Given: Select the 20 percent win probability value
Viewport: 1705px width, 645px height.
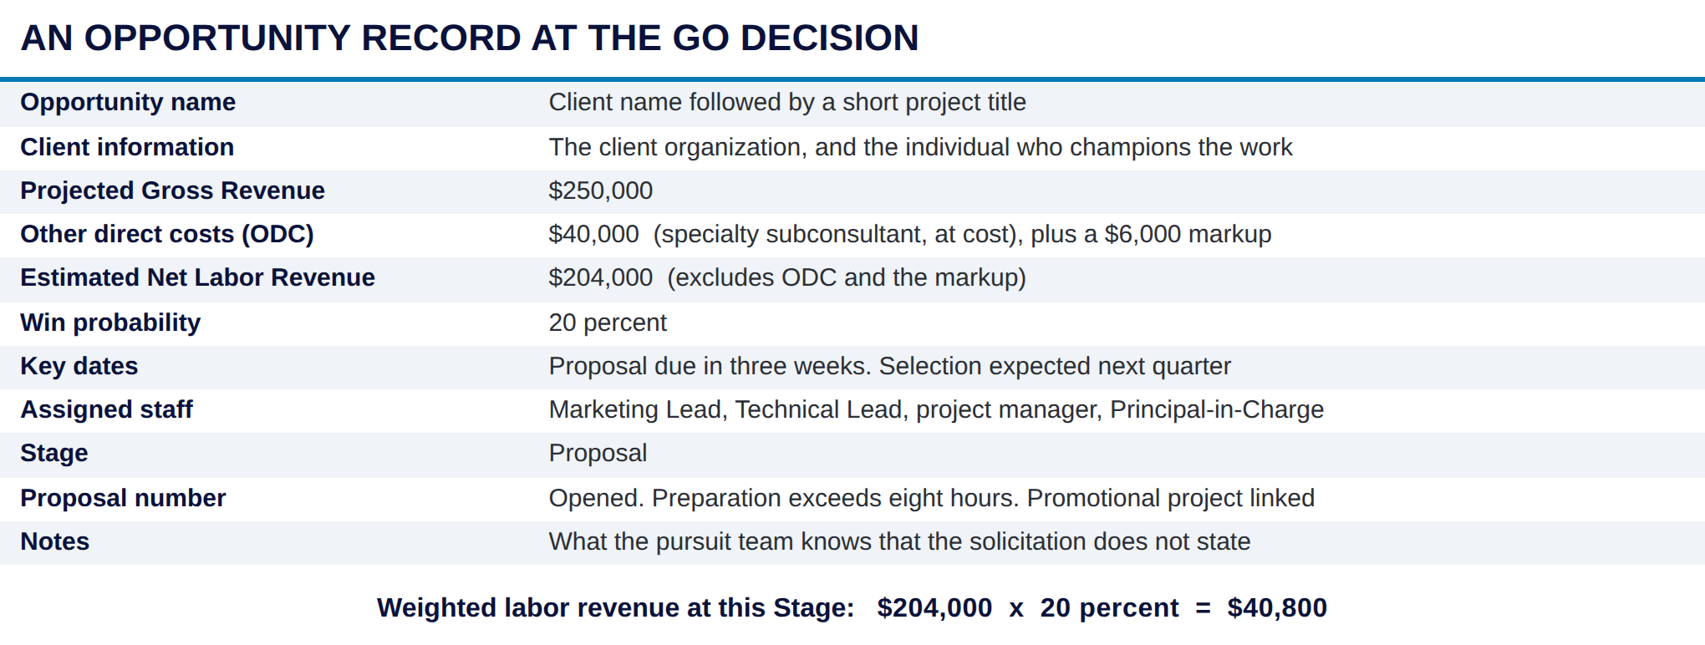Looking at the screenshot, I should point(608,322).
